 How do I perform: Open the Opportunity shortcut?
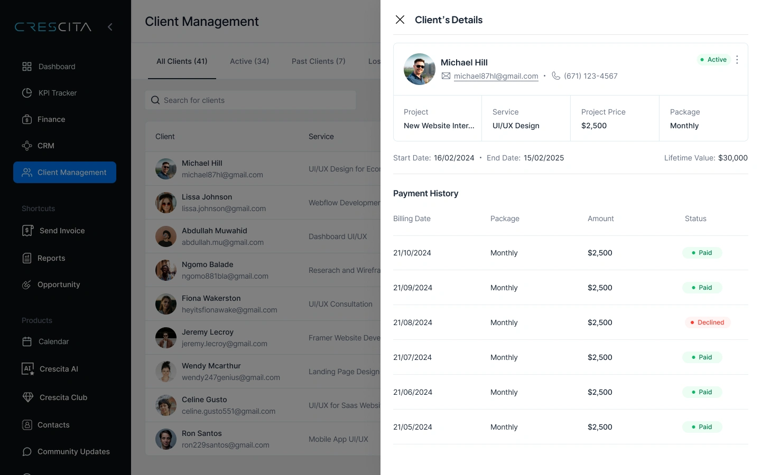pyautogui.click(x=58, y=284)
